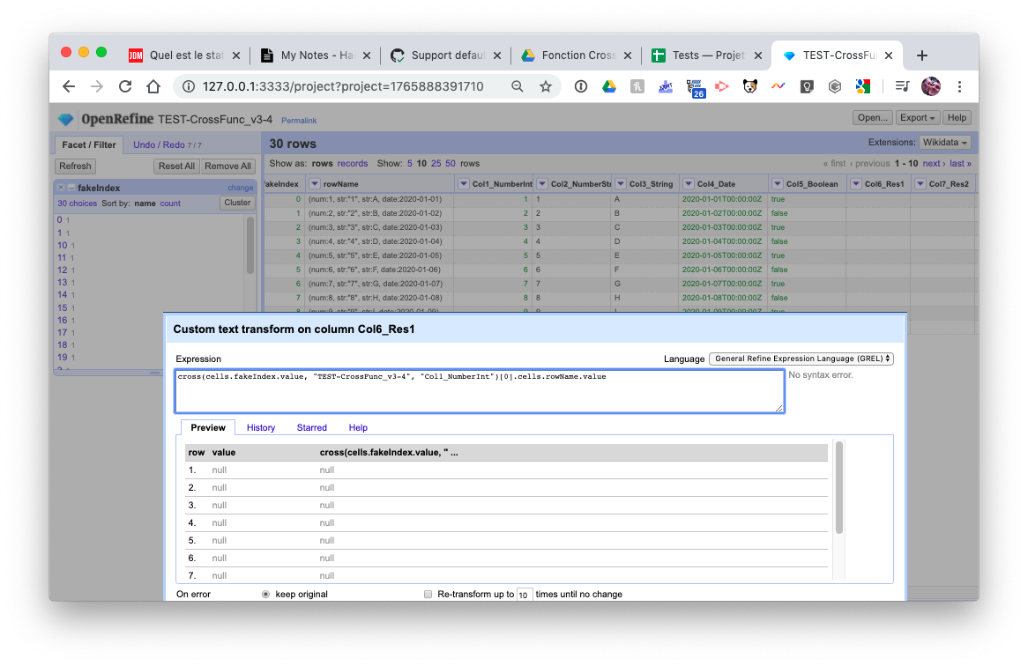Screen dimensions: 1028x666
Task: Open the Permalink link
Action: click(x=299, y=121)
